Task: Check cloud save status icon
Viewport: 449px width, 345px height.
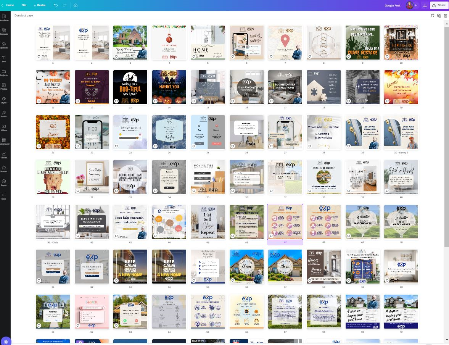Action: click(x=75, y=5)
